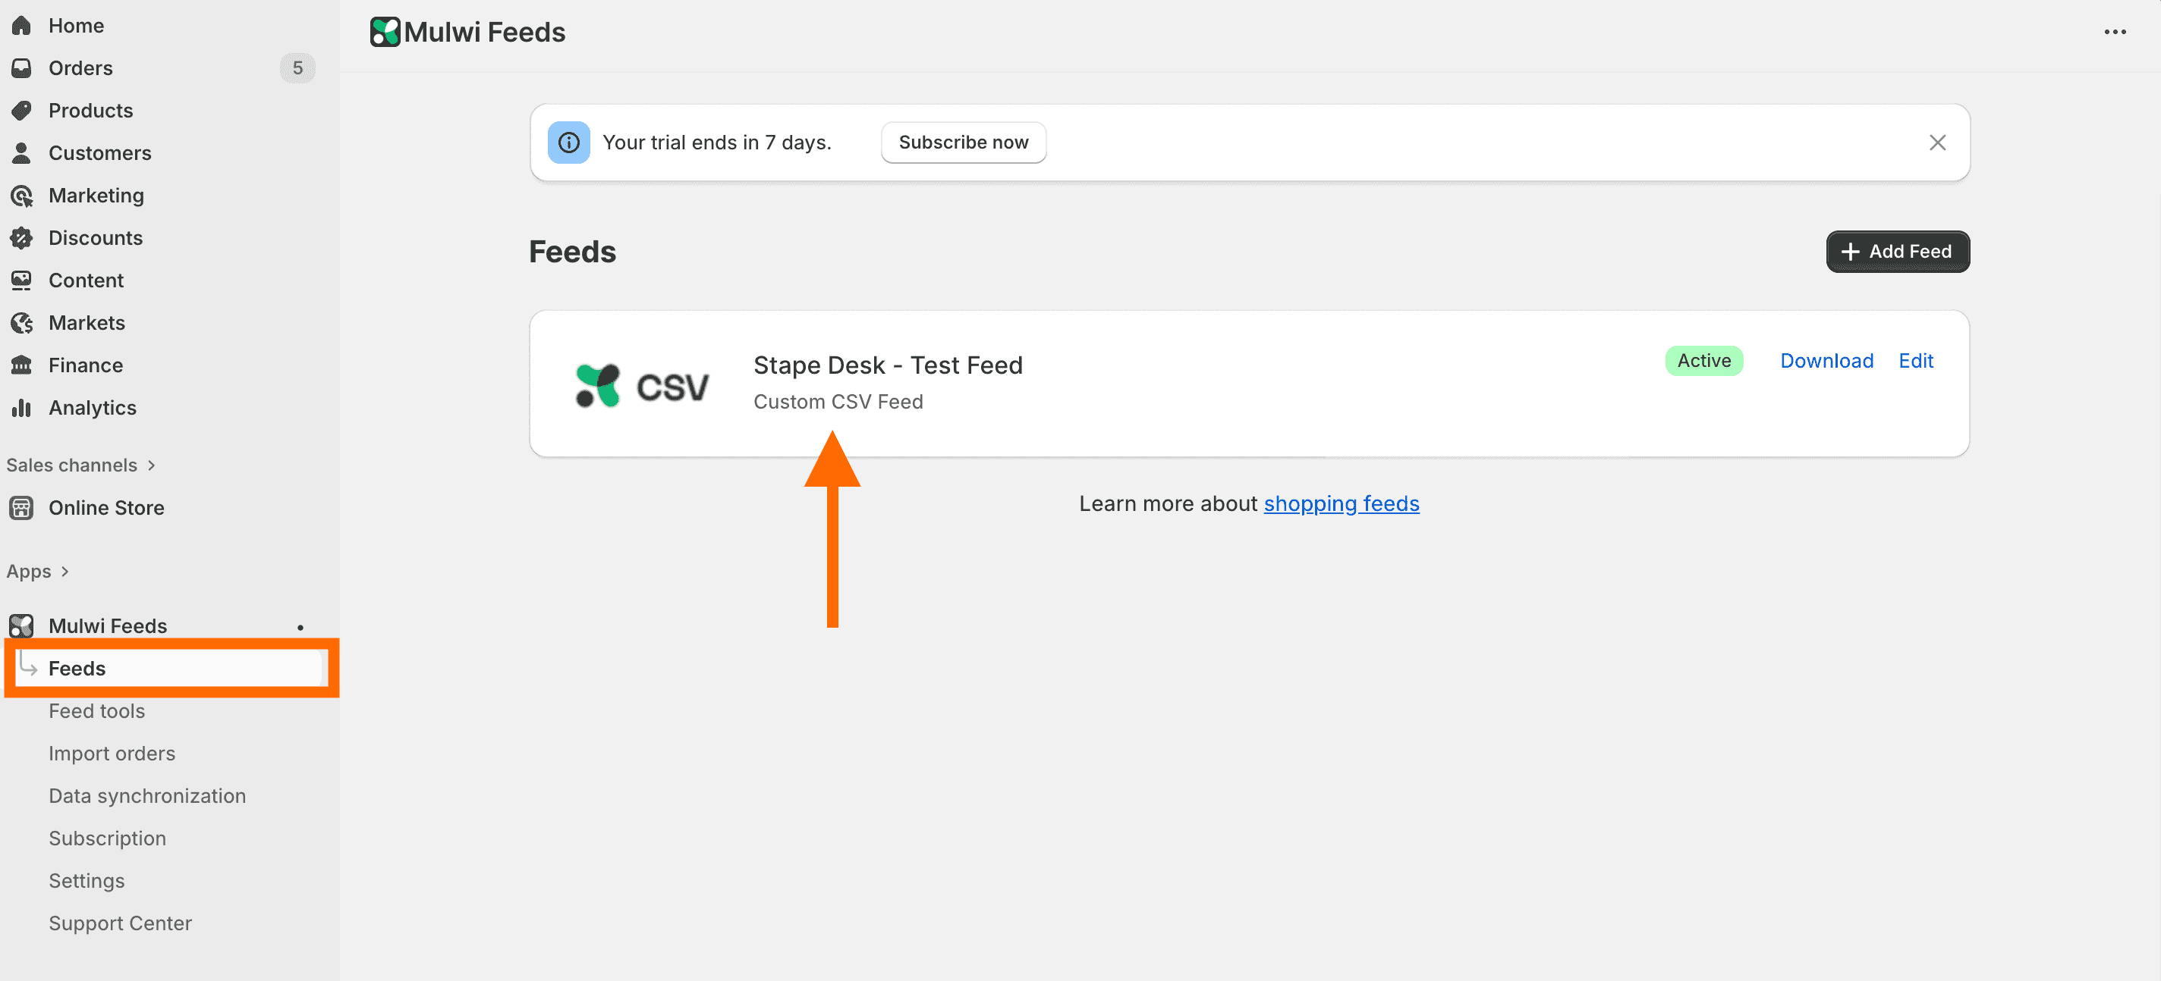This screenshot has width=2161, height=981.
Task: Open Feed tools in sidebar
Action: click(96, 711)
